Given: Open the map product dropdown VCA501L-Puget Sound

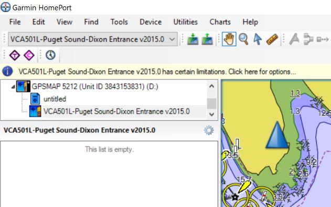Looking at the screenshot, I should (x=93, y=39).
